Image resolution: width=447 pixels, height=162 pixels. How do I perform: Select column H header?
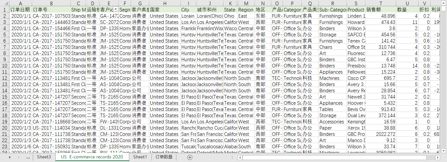click(x=164, y=3)
